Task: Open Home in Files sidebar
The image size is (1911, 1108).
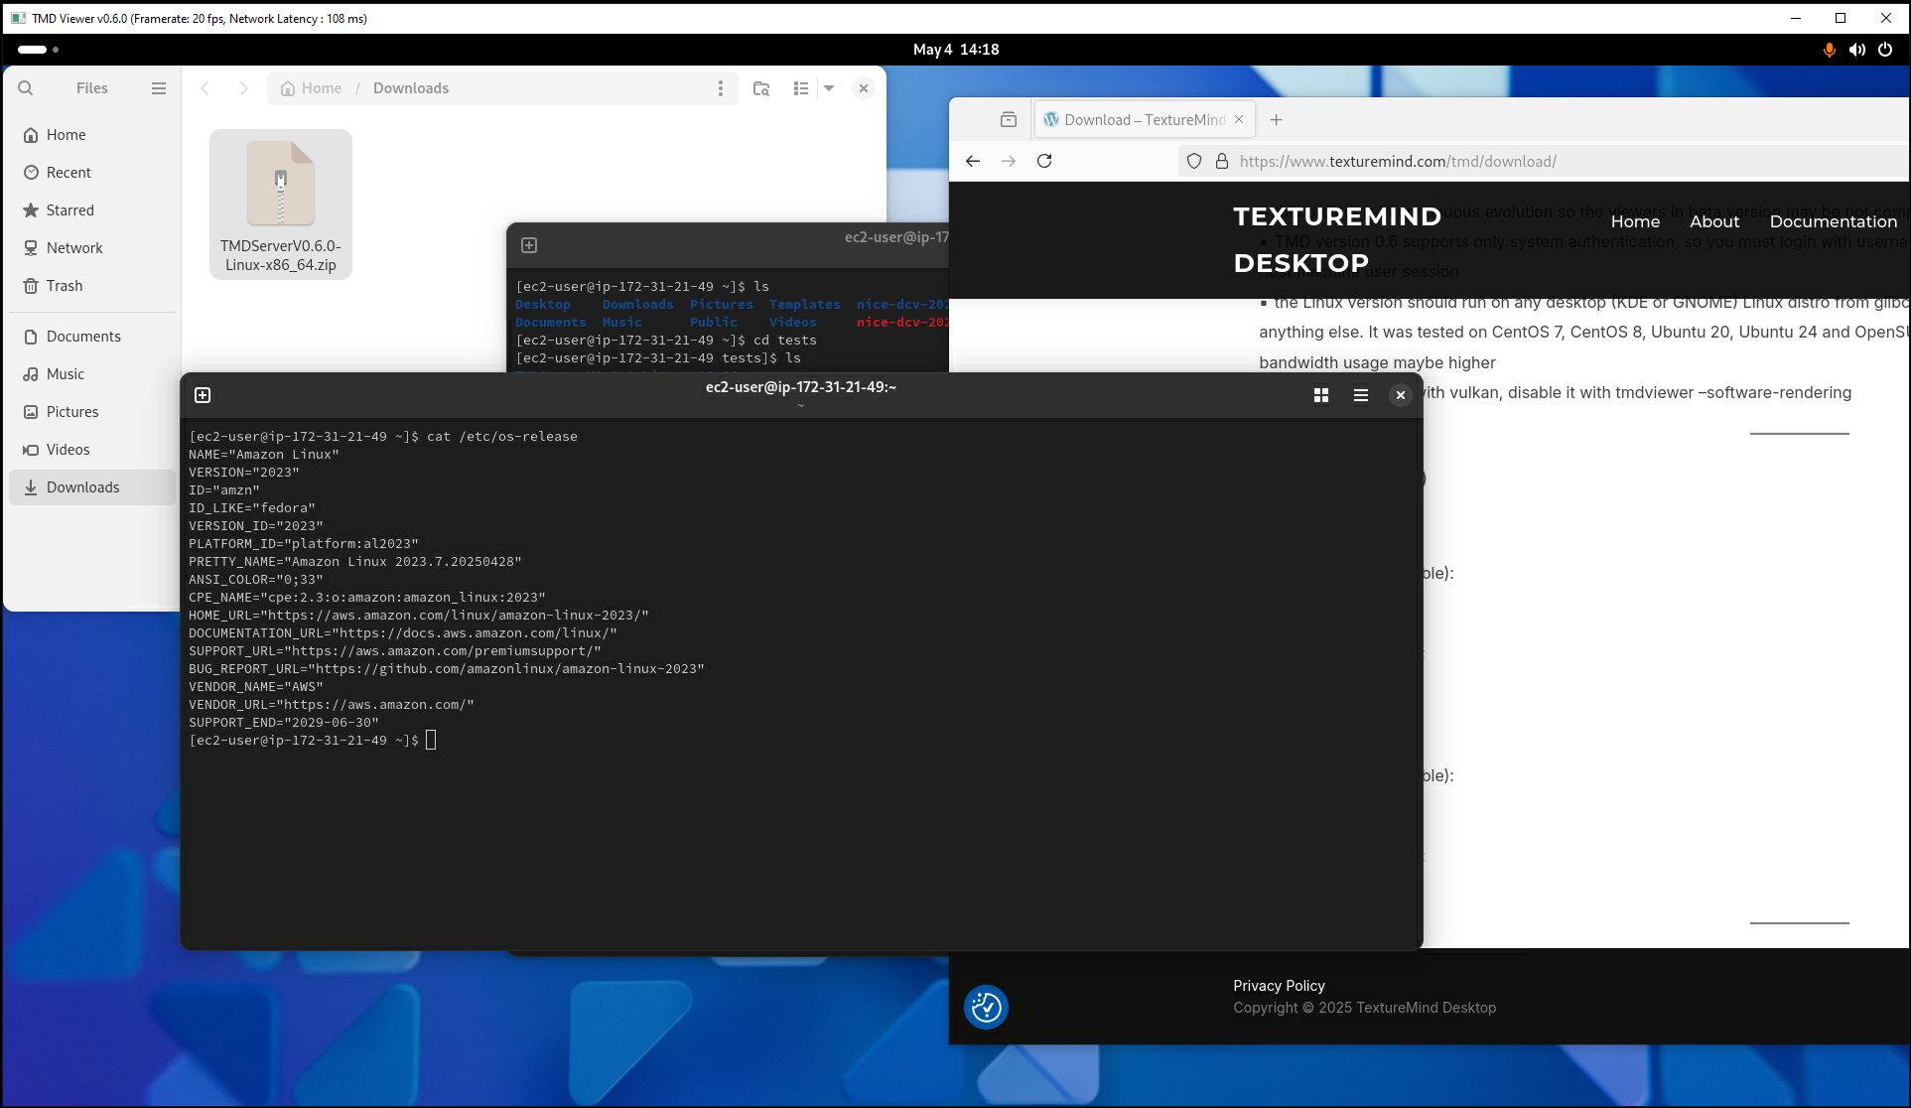Action: pos(93,135)
